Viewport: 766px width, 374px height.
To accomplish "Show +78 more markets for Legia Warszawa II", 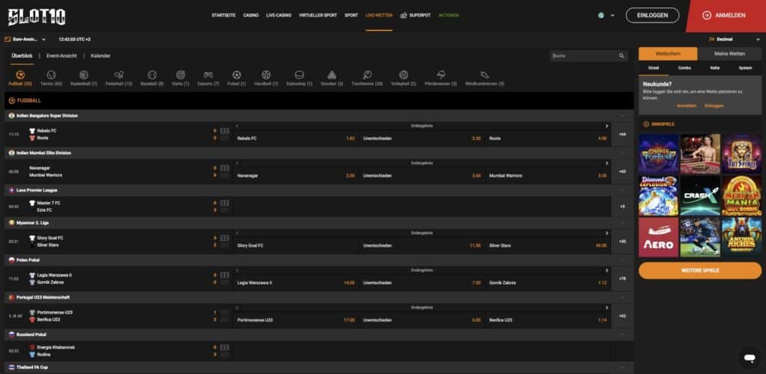I will coord(622,278).
